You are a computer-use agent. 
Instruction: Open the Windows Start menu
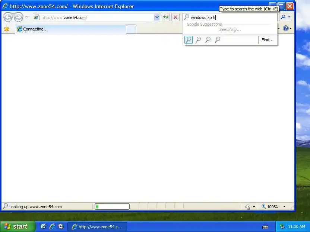point(18,226)
